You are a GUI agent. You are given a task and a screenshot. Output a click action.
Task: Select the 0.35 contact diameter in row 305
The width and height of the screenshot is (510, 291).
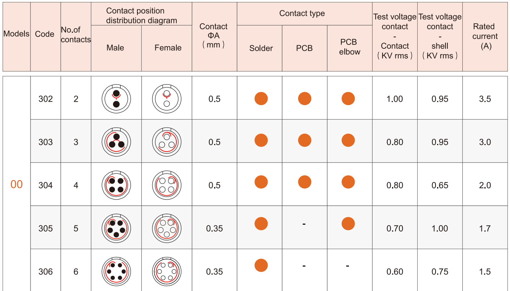(x=215, y=229)
